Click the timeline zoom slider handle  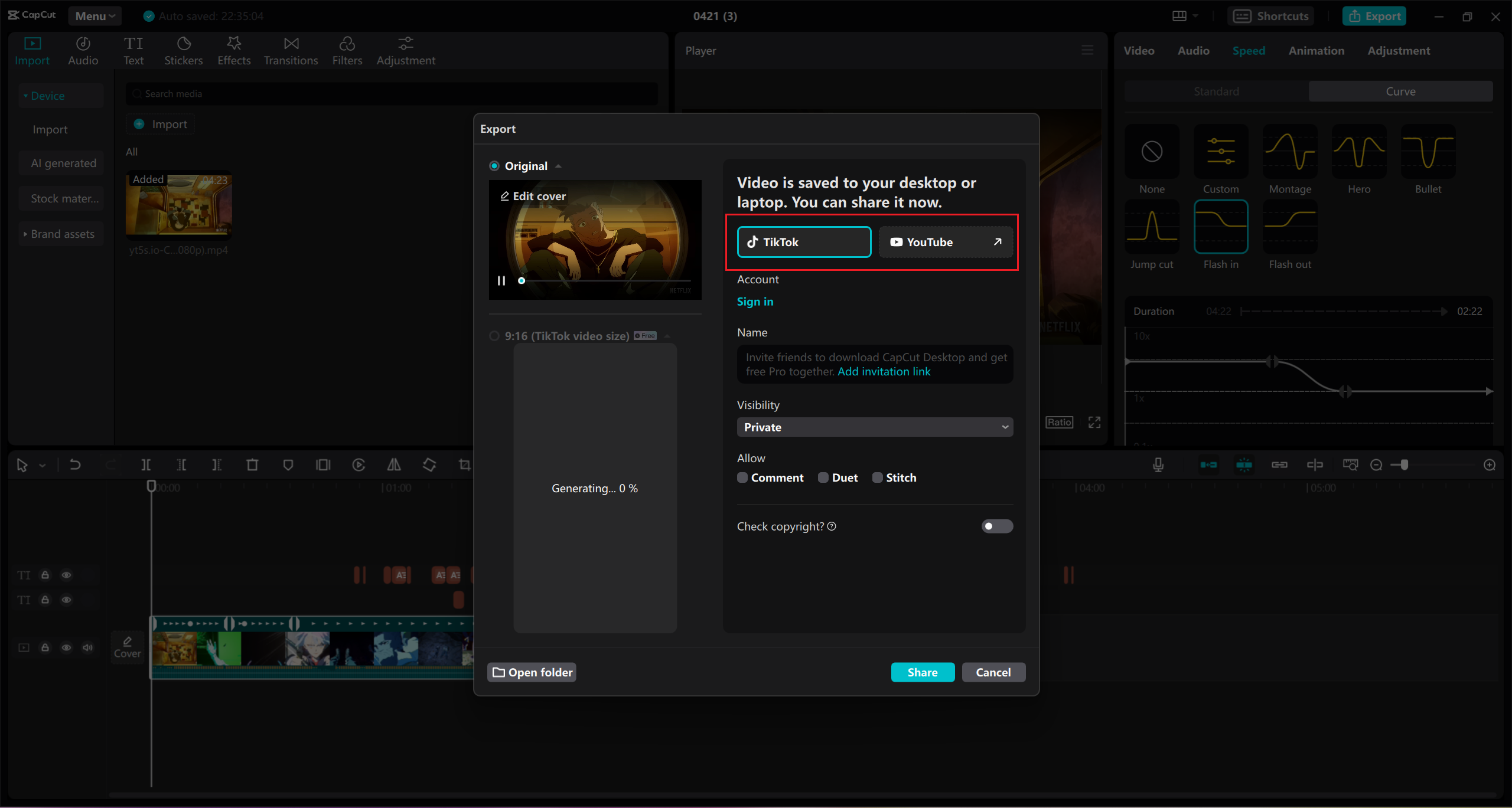coord(1404,465)
